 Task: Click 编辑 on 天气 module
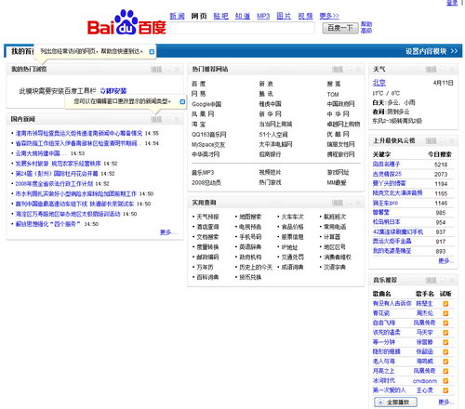pyautogui.click(x=431, y=69)
